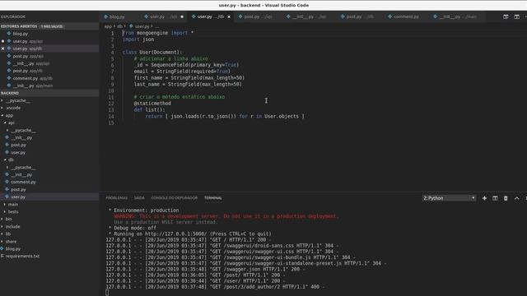527x296 pixels.
Task: Switch to the comment.py tab
Action: click(x=406, y=16)
